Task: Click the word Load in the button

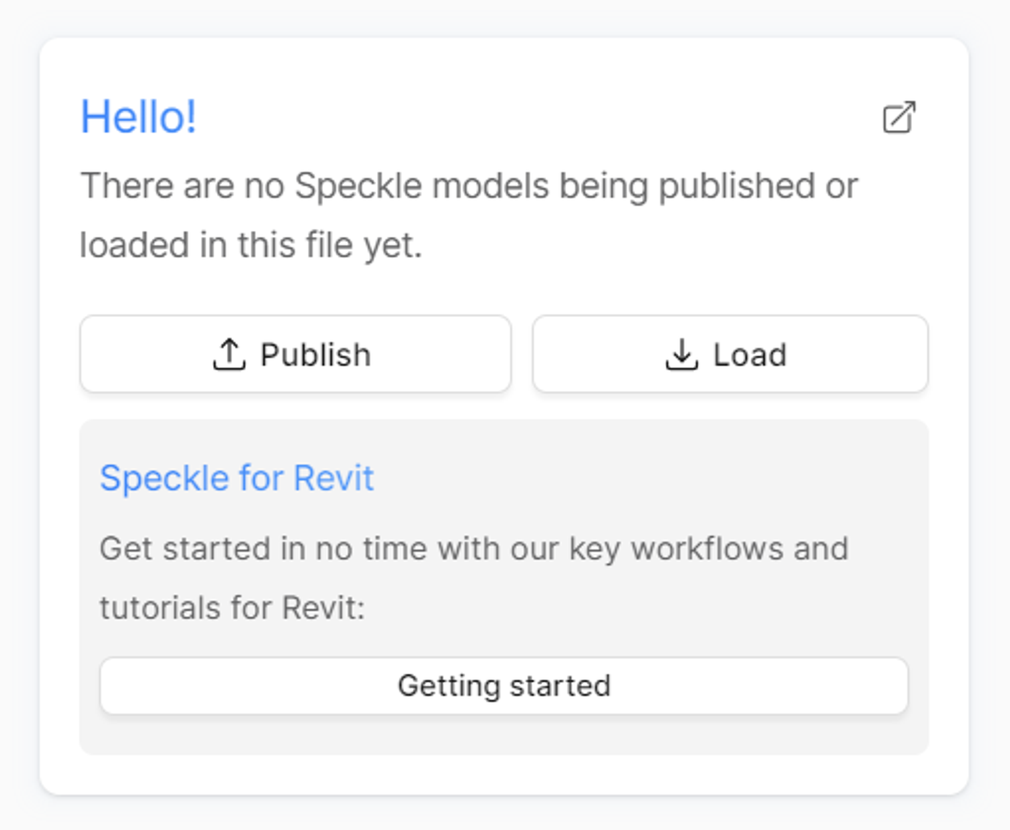Action: click(750, 355)
